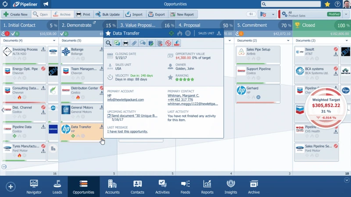Switch to Activities tab in bottom bar
Viewport: 351px width, 197px height.
coord(162,187)
